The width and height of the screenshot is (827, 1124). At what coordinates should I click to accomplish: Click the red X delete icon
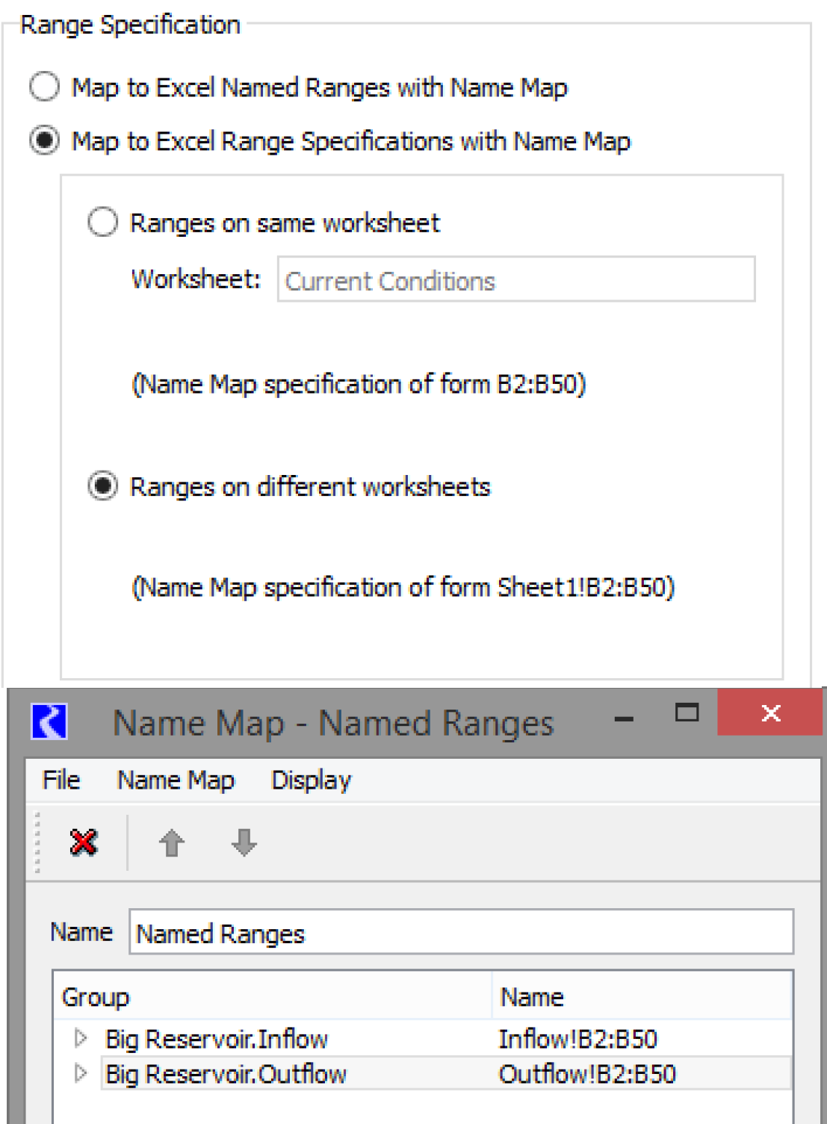click(x=83, y=842)
